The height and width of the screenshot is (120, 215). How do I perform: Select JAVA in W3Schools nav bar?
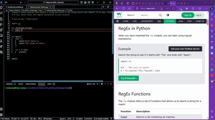click(181, 21)
